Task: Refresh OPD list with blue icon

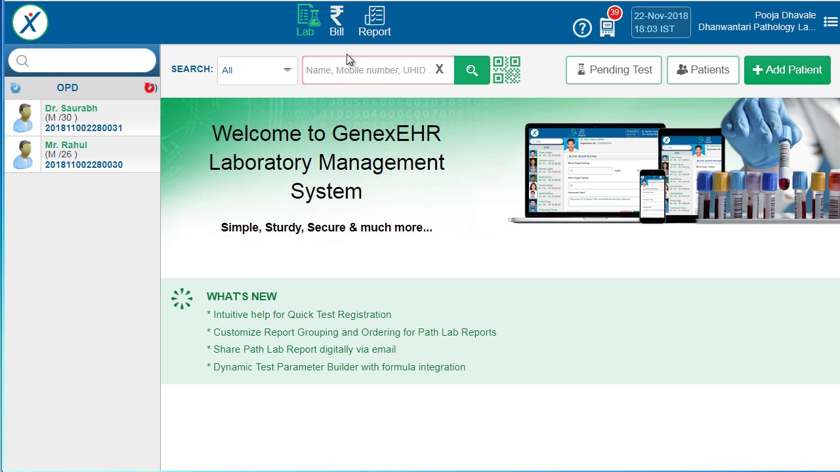Action: (16, 88)
